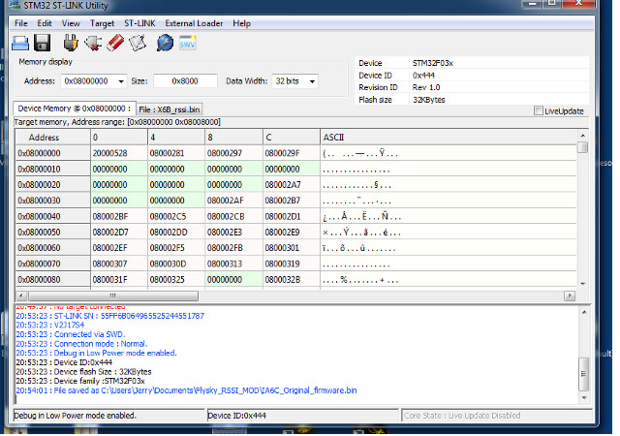The width and height of the screenshot is (620, 436).
Task: Open the Data Width dropdown
Action: click(x=312, y=81)
